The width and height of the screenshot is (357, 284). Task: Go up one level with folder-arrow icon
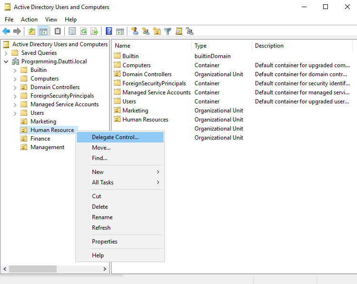(x=32, y=31)
